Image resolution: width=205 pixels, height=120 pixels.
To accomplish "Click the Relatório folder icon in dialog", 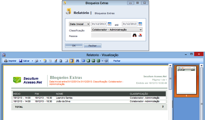I will tap(69, 11).
